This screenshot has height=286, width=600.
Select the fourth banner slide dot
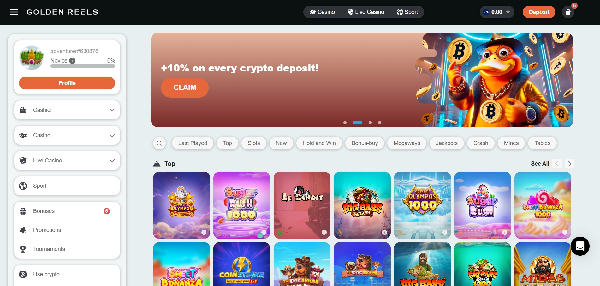(x=380, y=123)
